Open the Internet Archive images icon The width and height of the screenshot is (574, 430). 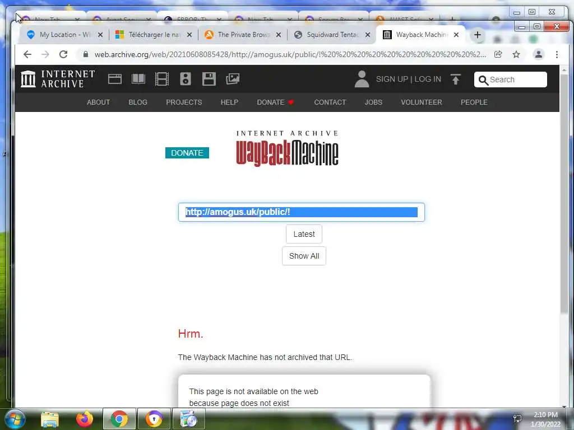tap(233, 79)
